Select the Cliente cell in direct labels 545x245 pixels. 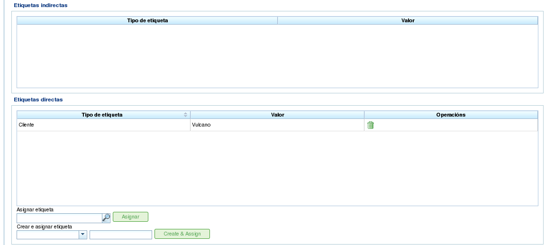pos(104,125)
